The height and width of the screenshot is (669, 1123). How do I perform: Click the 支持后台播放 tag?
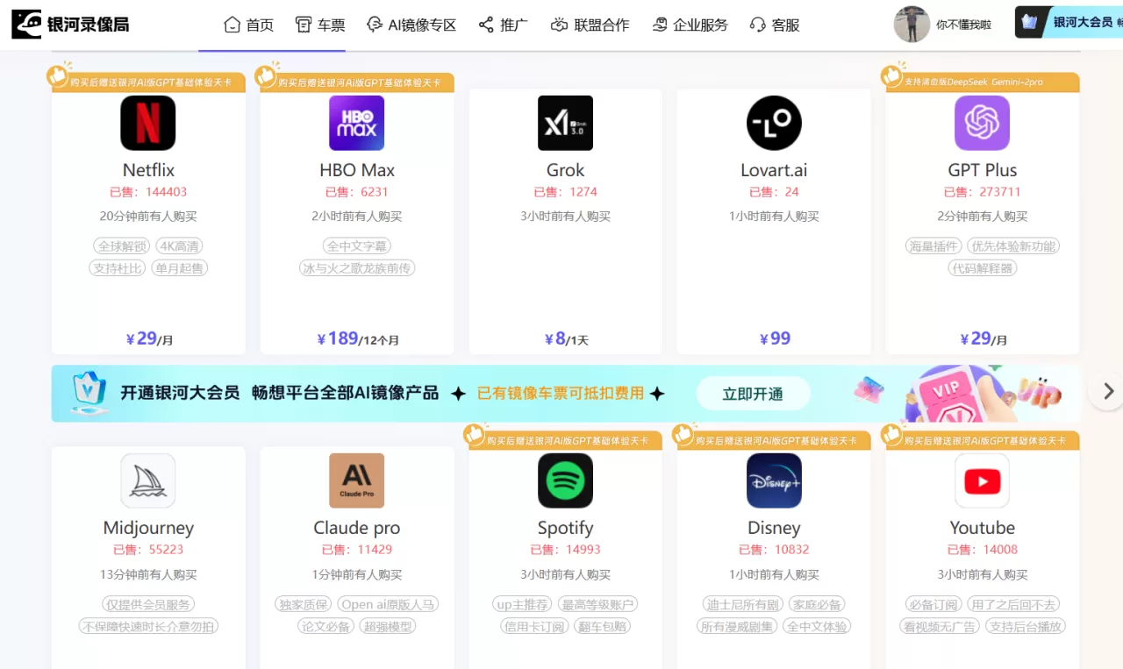click(x=1025, y=626)
